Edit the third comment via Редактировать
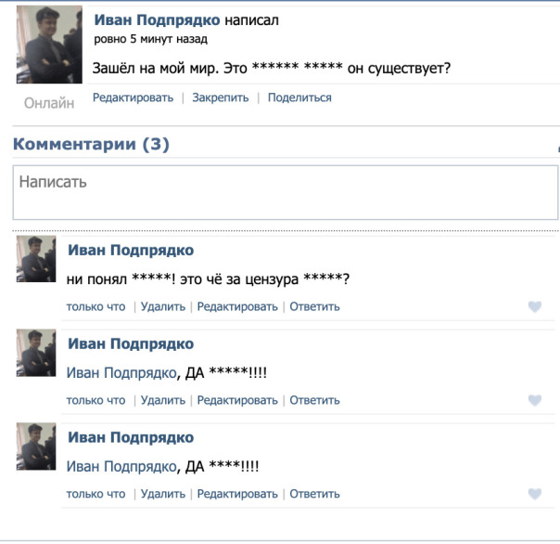The height and width of the screenshot is (544, 560). click(237, 494)
